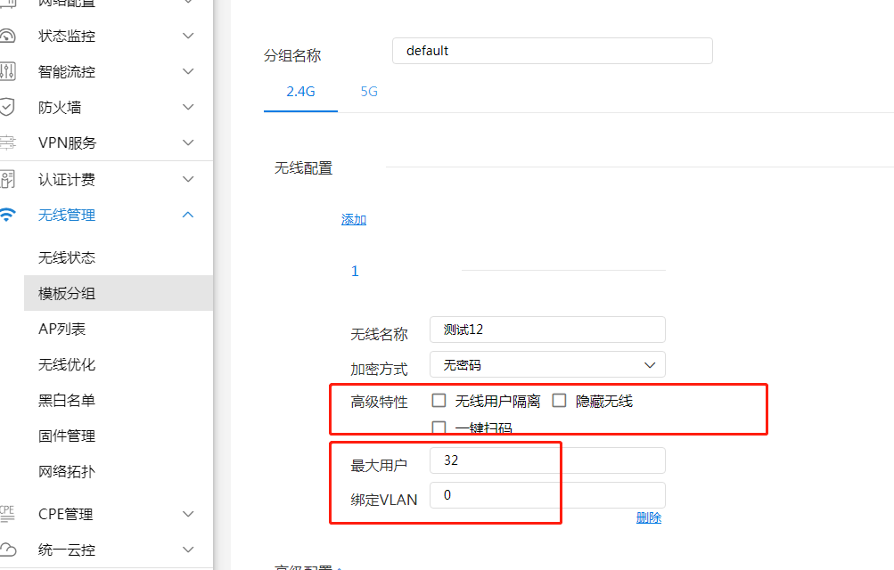Collapse the 无线管理 menu chevron

click(x=188, y=215)
